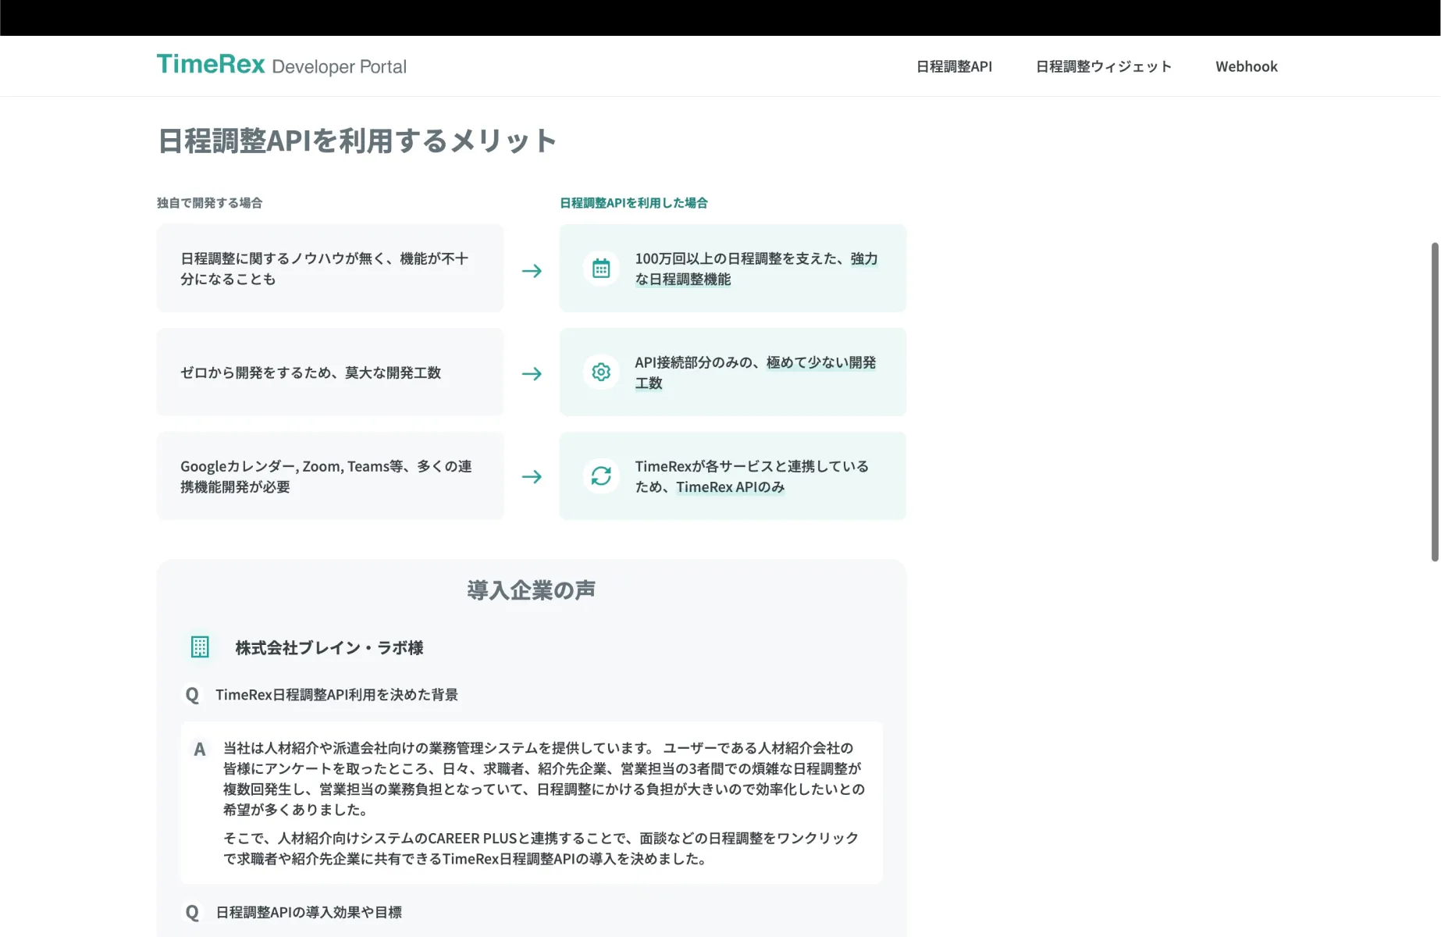
Task: Click the API接続部分のみの、極めて少ない開発工数 text
Action: point(756,372)
